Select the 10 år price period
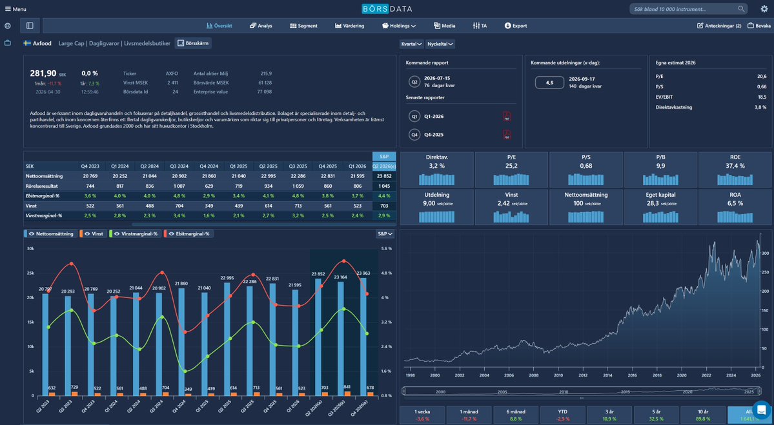The image size is (774, 425). click(703, 415)
